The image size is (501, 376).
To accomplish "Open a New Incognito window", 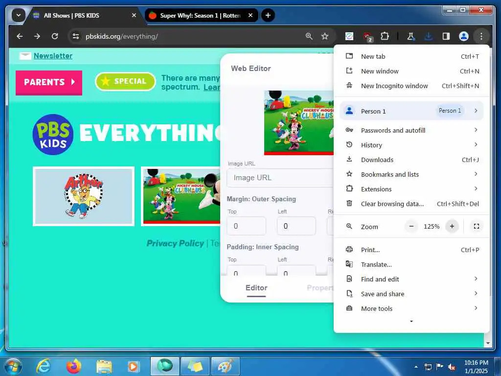I will tap(411, 86).
